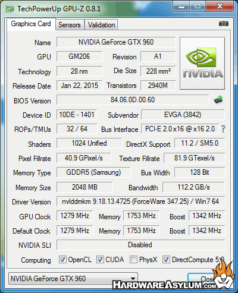
Task: Click the Default Clock row Boost 1342 MHz
Action: click(x=206, y=231)
